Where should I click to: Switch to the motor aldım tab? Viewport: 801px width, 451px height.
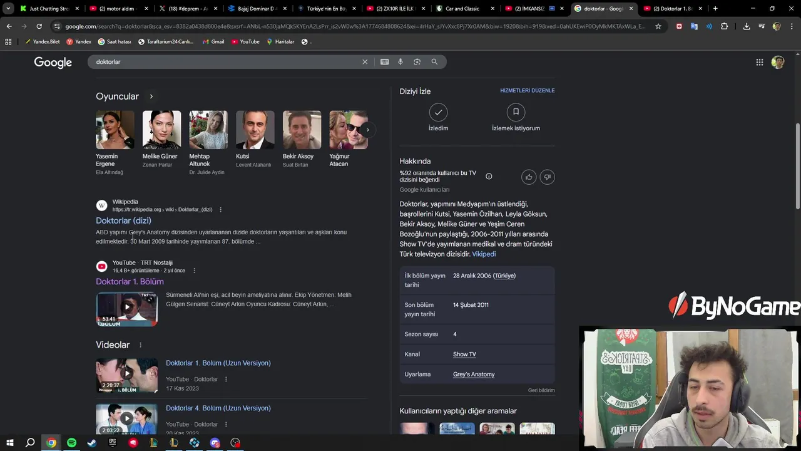click(x=119, y=9)
